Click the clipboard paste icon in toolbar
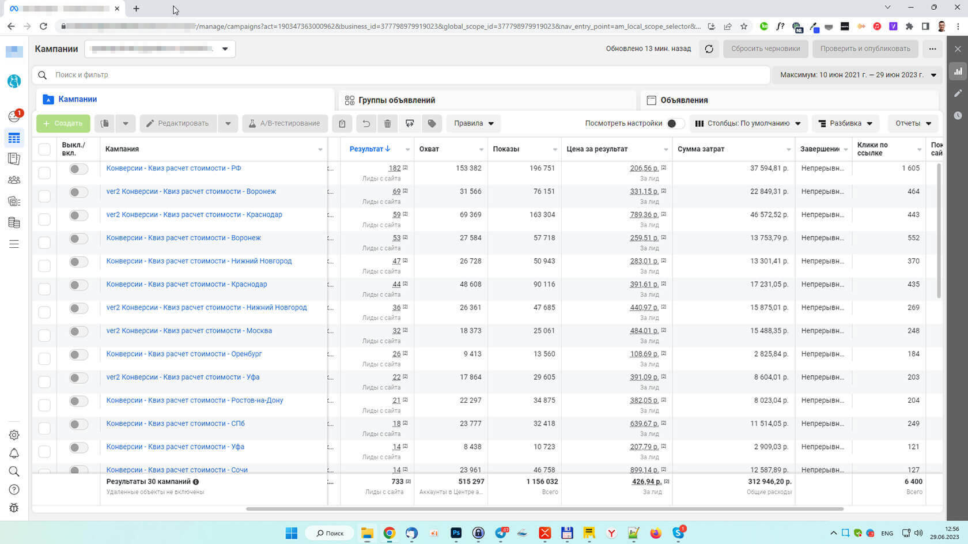 (342, 123)
